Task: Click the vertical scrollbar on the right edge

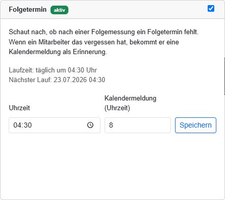Action: [224, 76]
